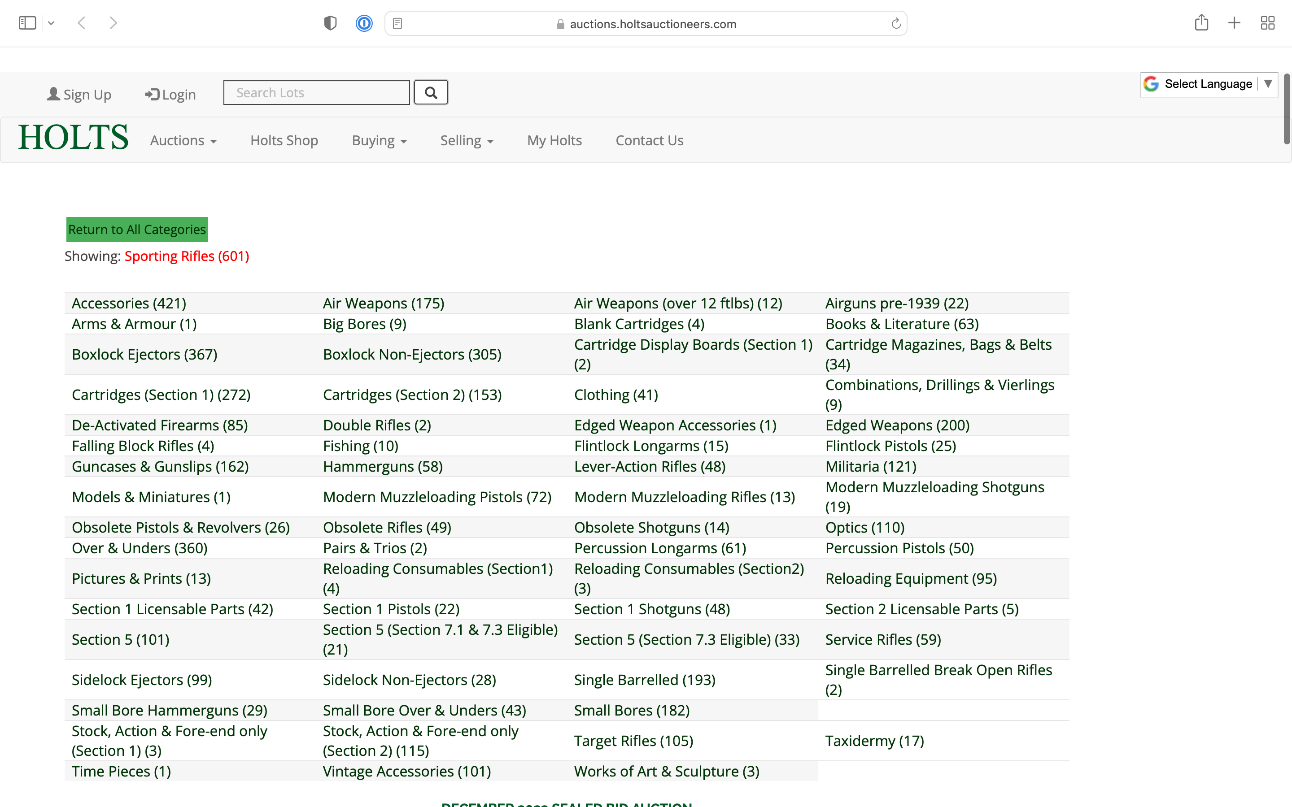The height and width of the screenshot is (807, 1292).
Task: Open Lever-Action Rifles (48) category
Action: click(x=650, y=466)
